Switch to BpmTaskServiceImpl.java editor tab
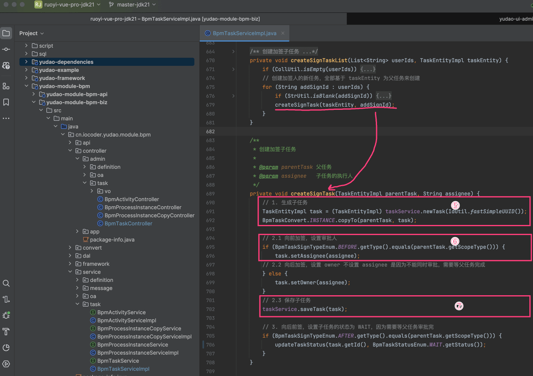Screen dimensions: 533x376 coord(244,34)
